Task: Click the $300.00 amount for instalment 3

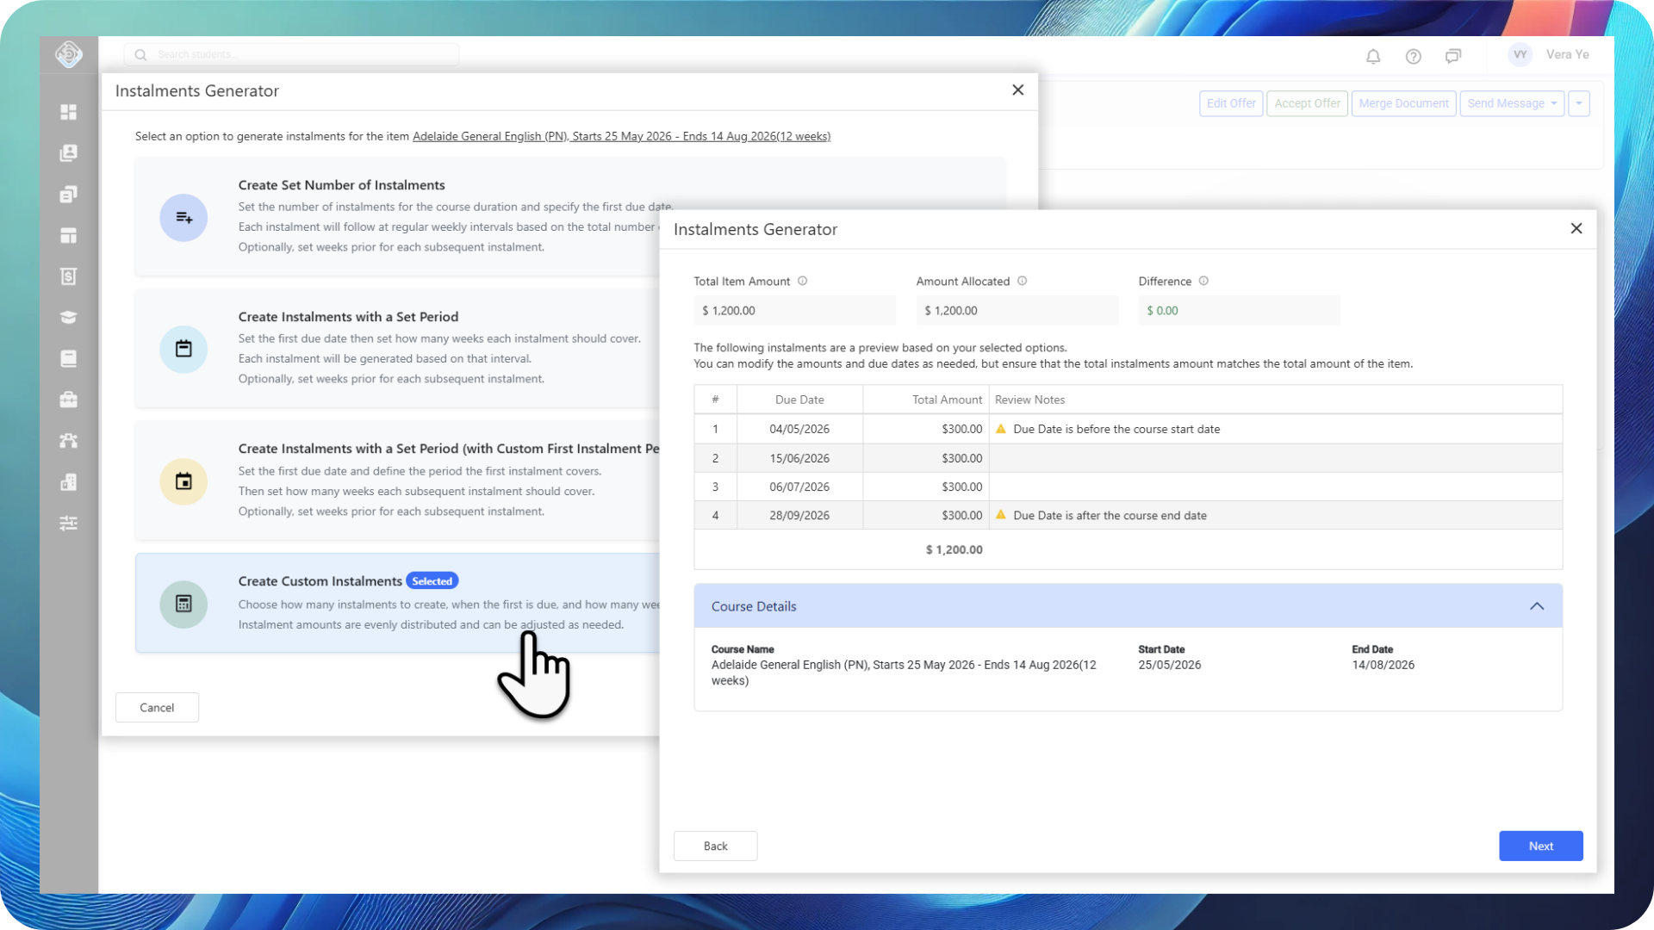Action: click(x=961, y=487)
